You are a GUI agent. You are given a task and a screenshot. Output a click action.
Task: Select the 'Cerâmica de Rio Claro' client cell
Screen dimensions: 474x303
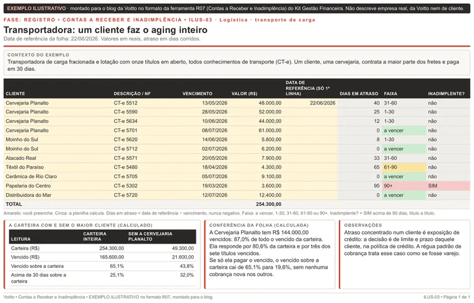coord(31,176)
